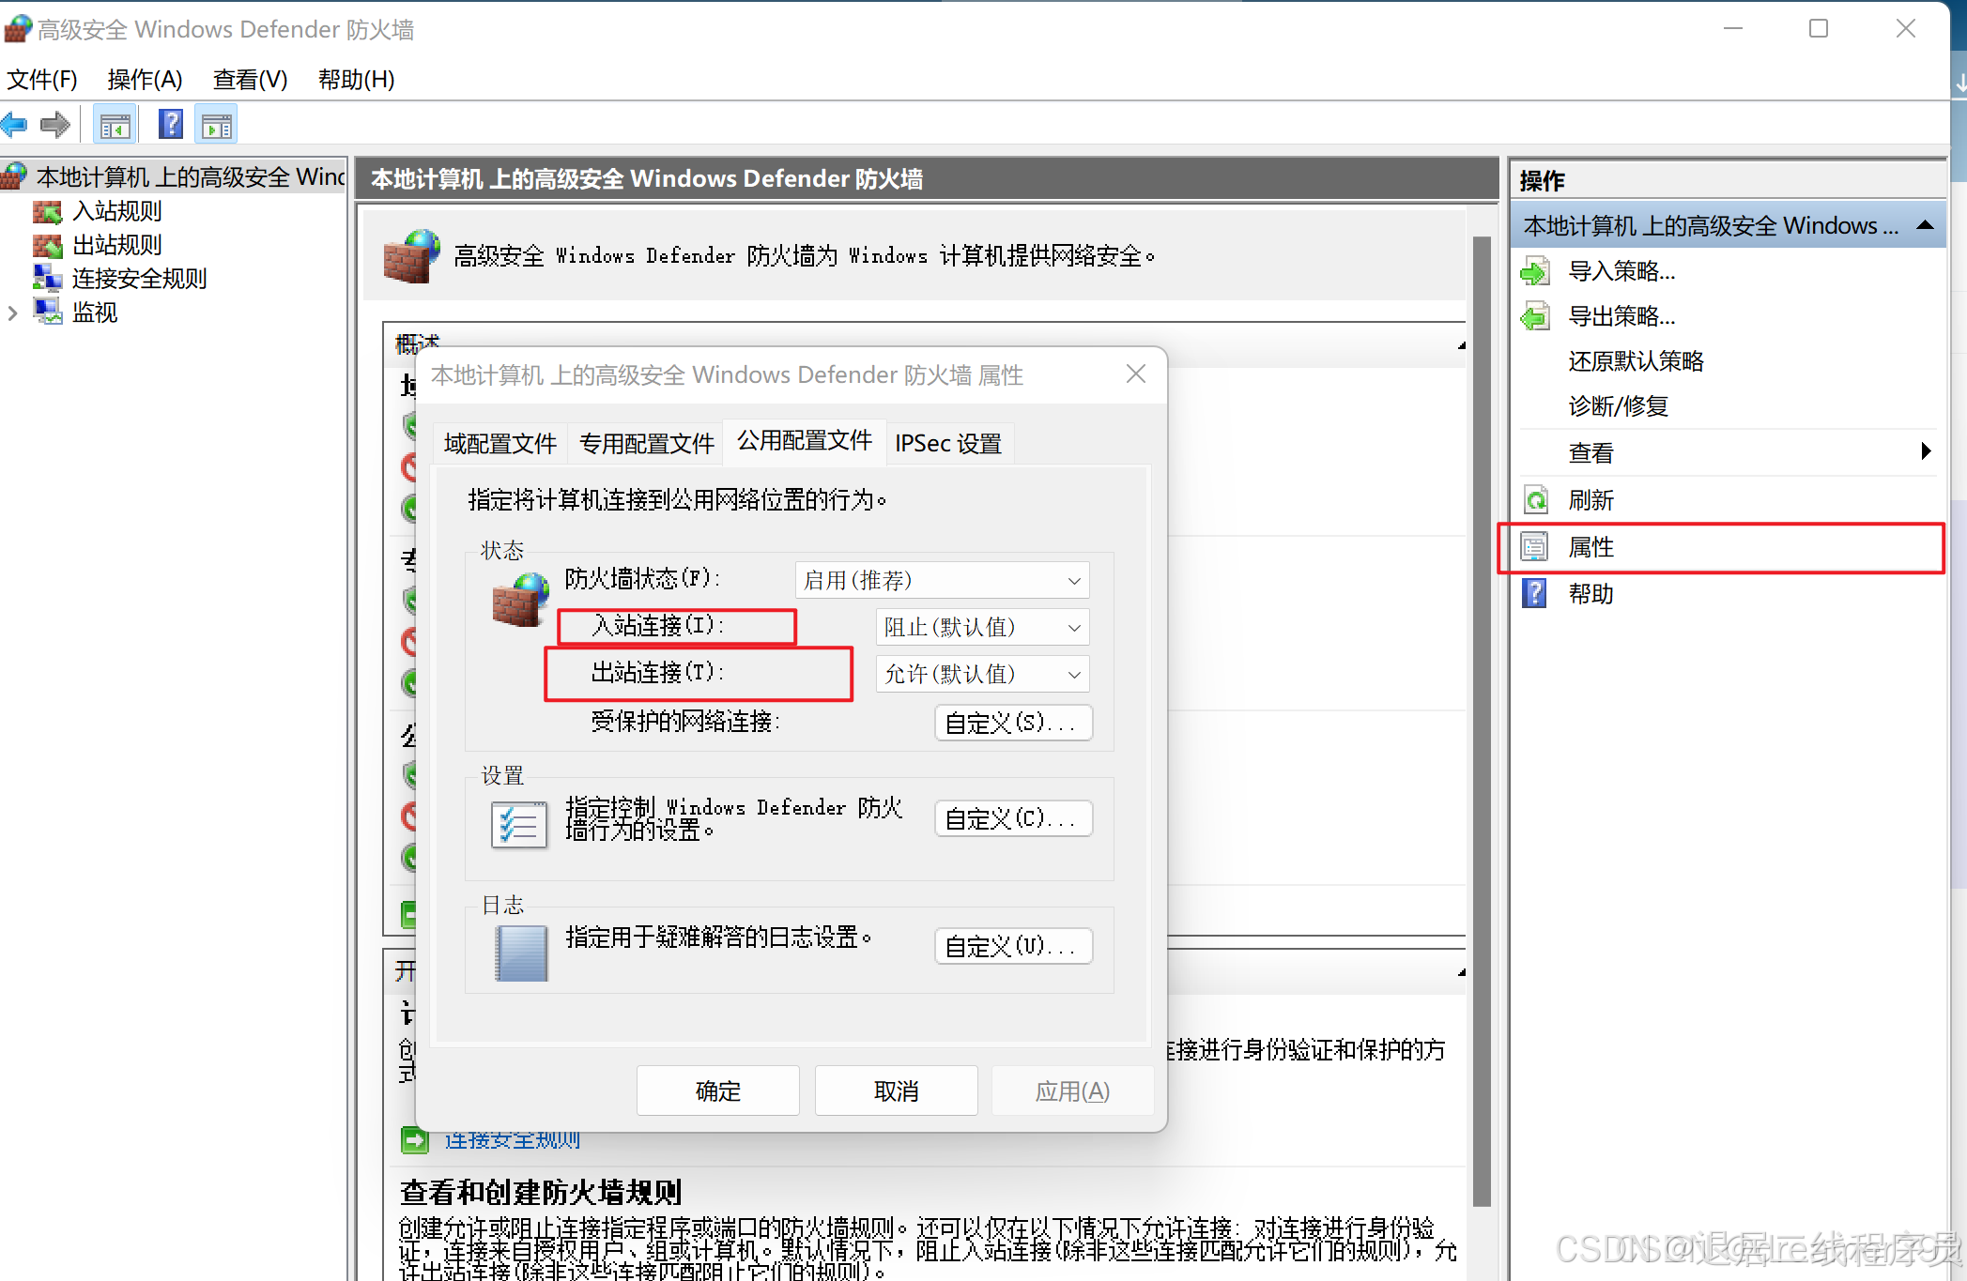Click the main pane vertical scrollbar

click(1482, 721)
